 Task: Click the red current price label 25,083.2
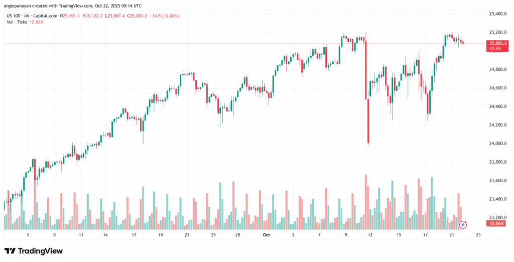tap(496, 44)
